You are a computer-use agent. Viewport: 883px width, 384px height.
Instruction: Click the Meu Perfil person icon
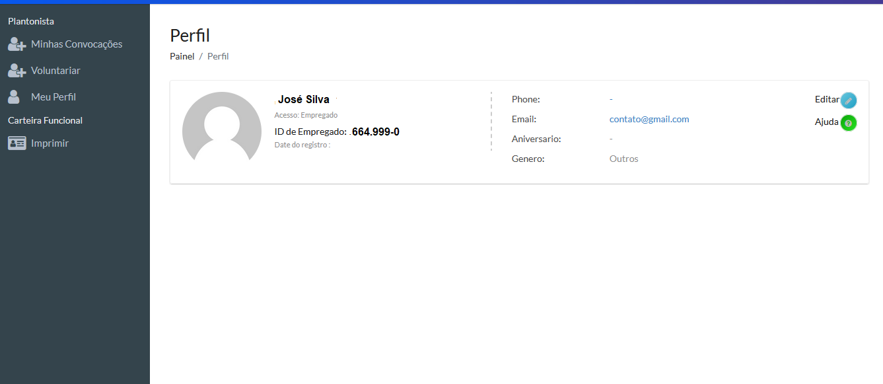pos(14,97)
